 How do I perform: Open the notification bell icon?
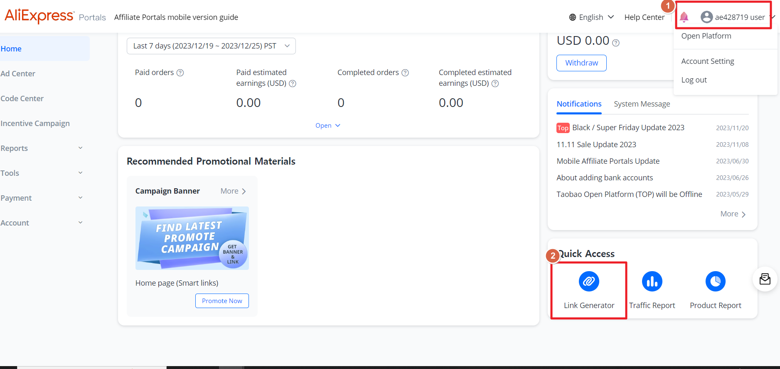pyautogui.click(x=684, y=17)
